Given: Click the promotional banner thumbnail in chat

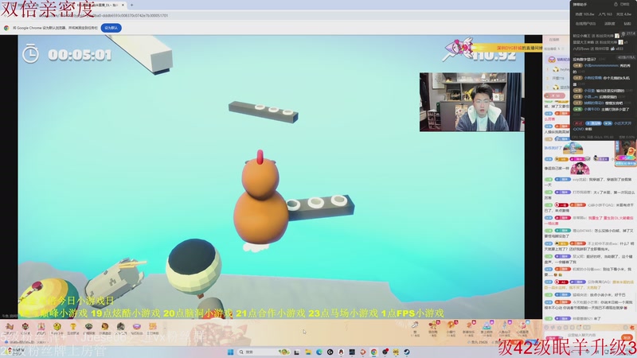Looking at the screenshot, I should [x=625, y=154].
